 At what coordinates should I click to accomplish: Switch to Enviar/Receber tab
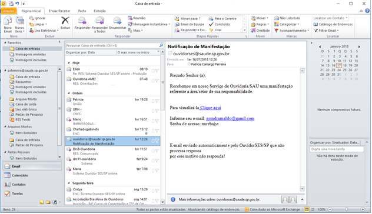point(59,11)
